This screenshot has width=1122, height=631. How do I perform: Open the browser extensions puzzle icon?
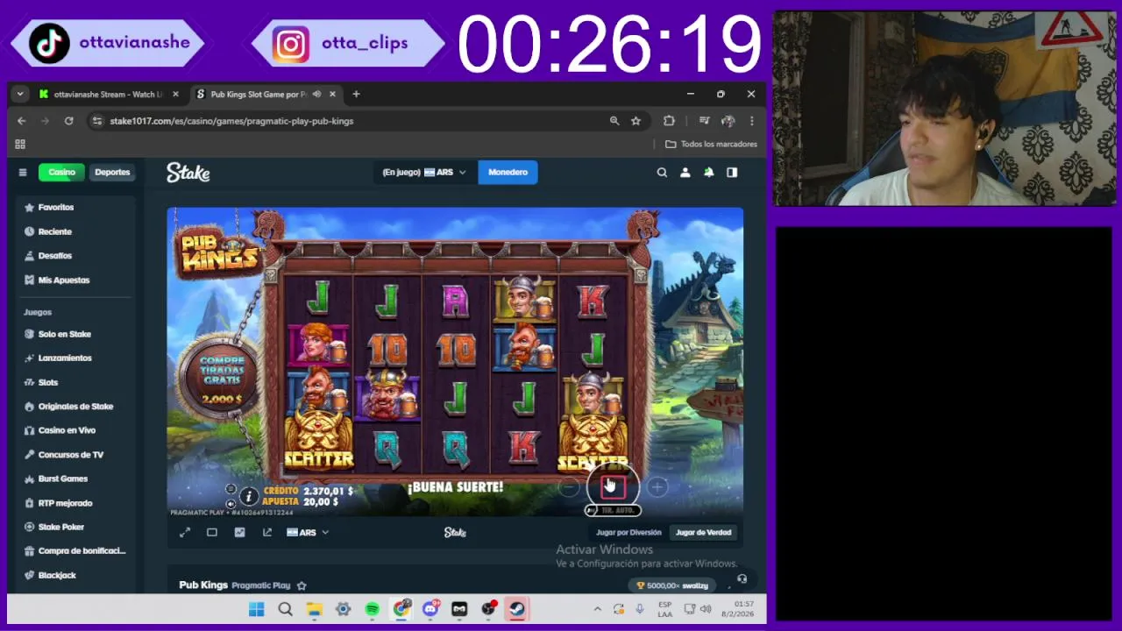[670, 121]
